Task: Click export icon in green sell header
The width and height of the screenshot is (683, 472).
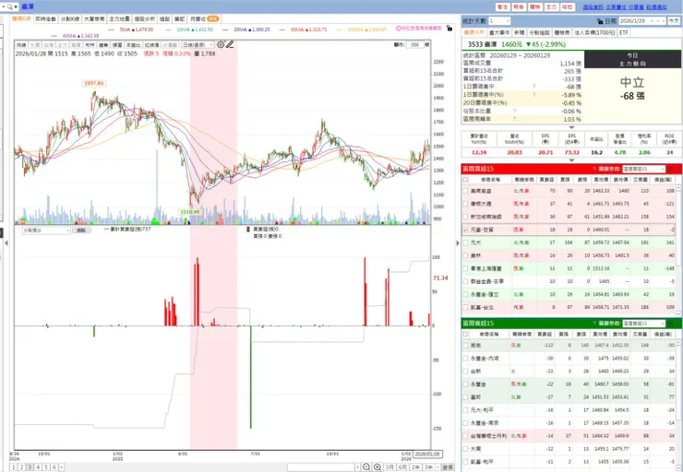Action: tap(672, 324)
